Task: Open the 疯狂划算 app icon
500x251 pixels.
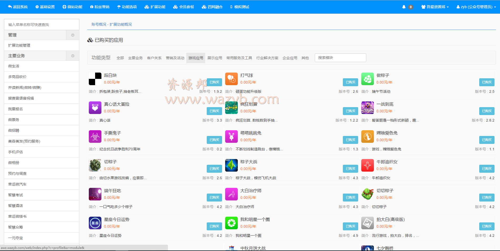Action: pyautogui.click(x=231, y=108)
